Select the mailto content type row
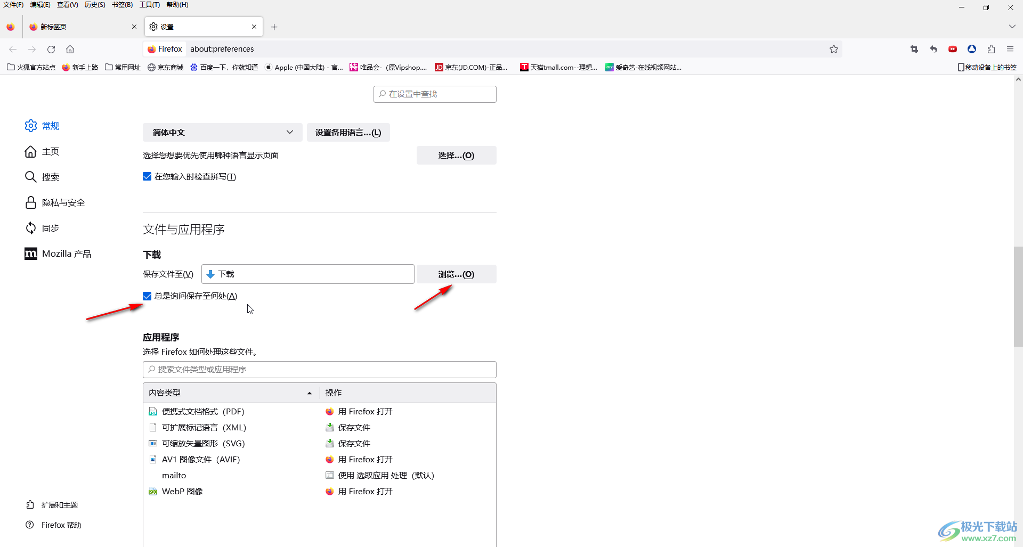This screenshot has height=547, width=1023. click(x=320, y=475)
